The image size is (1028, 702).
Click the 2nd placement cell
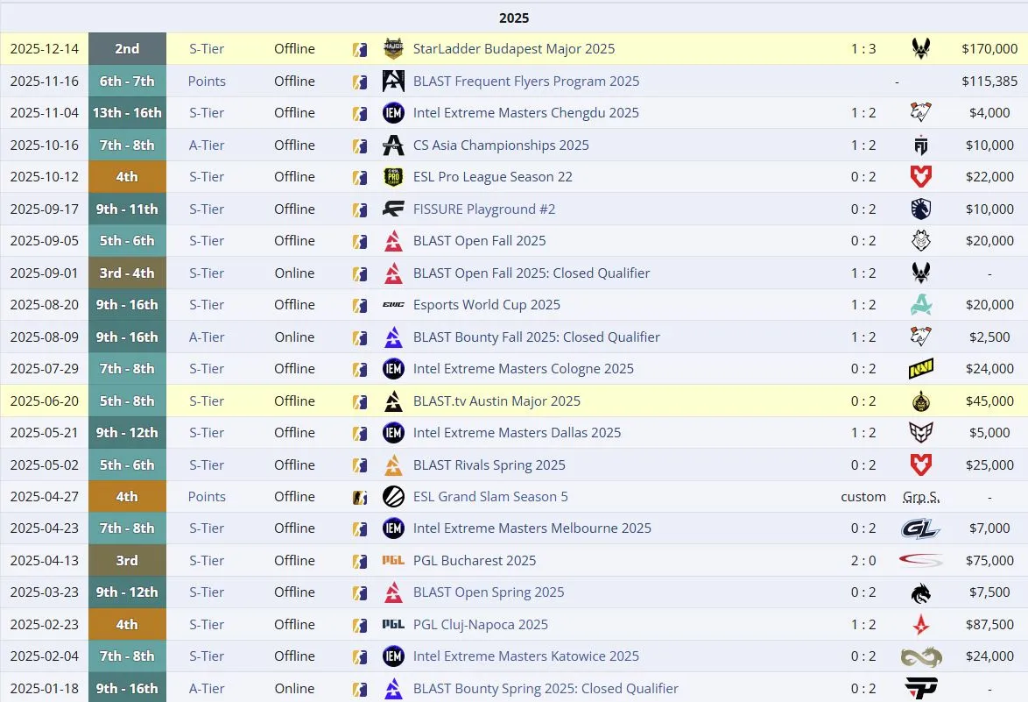click(x=127, y=48)
